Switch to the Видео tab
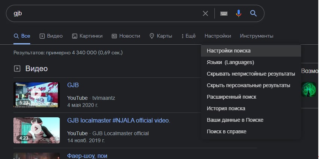 click(51, 36)
